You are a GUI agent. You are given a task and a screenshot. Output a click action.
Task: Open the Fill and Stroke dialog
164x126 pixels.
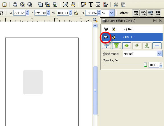pyautogui.click(x=84, y=4)
